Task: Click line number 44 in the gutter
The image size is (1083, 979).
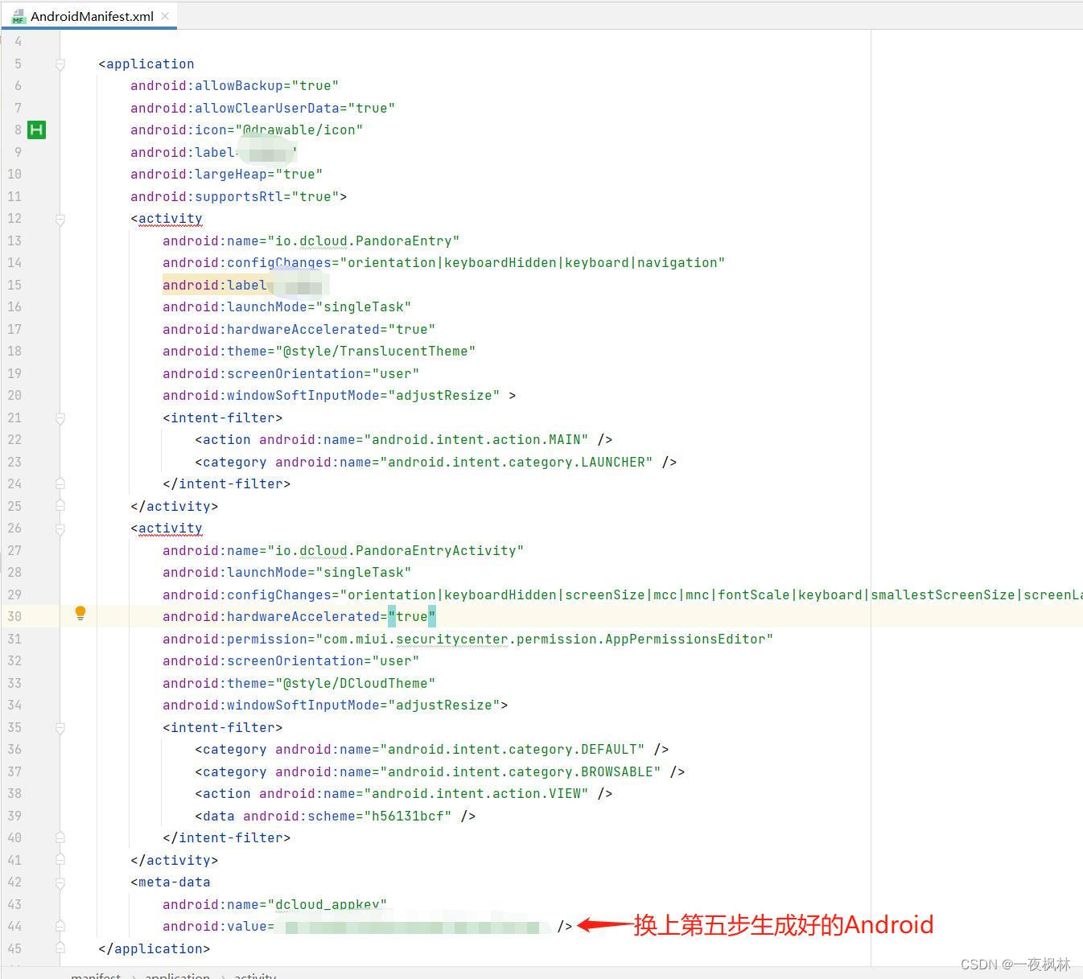Action: tap(14, 926)
